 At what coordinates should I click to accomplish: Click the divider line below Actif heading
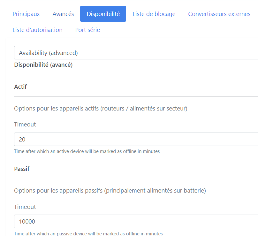coord(136,97)
